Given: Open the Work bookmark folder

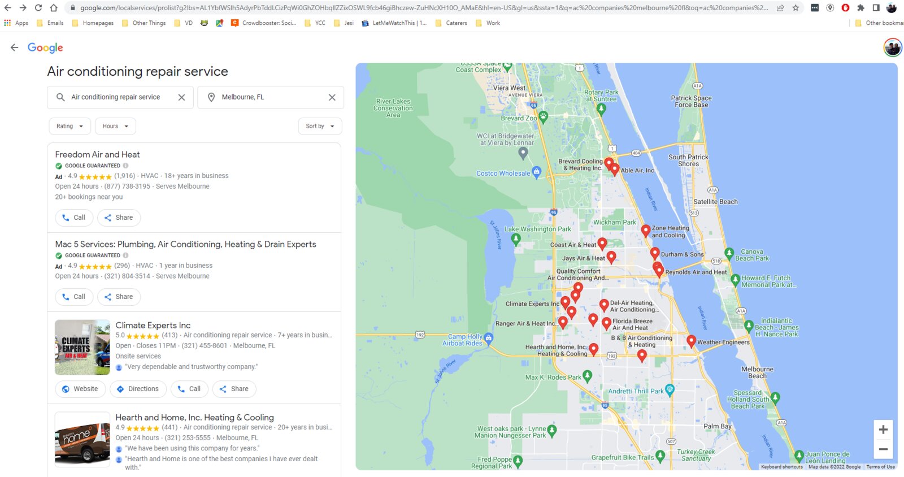Looking at the screenshot, I should tap(488, 23).
